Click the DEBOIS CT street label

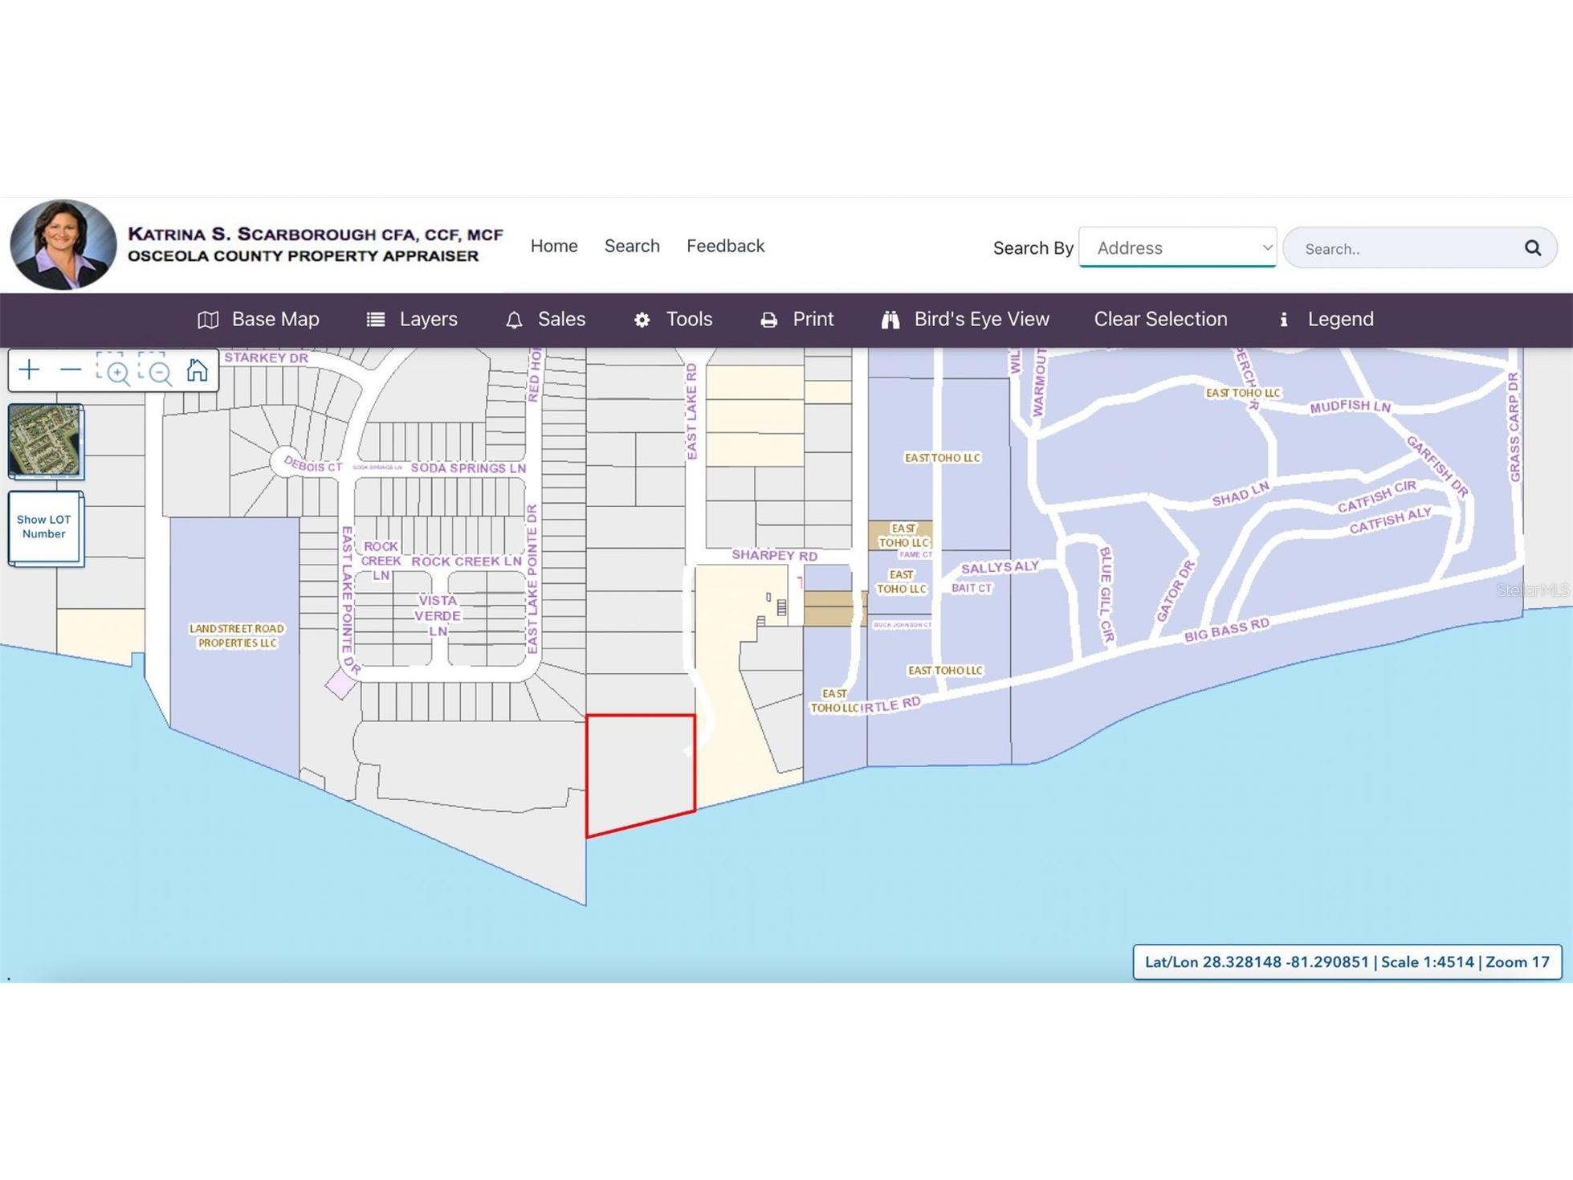[312, 464]
